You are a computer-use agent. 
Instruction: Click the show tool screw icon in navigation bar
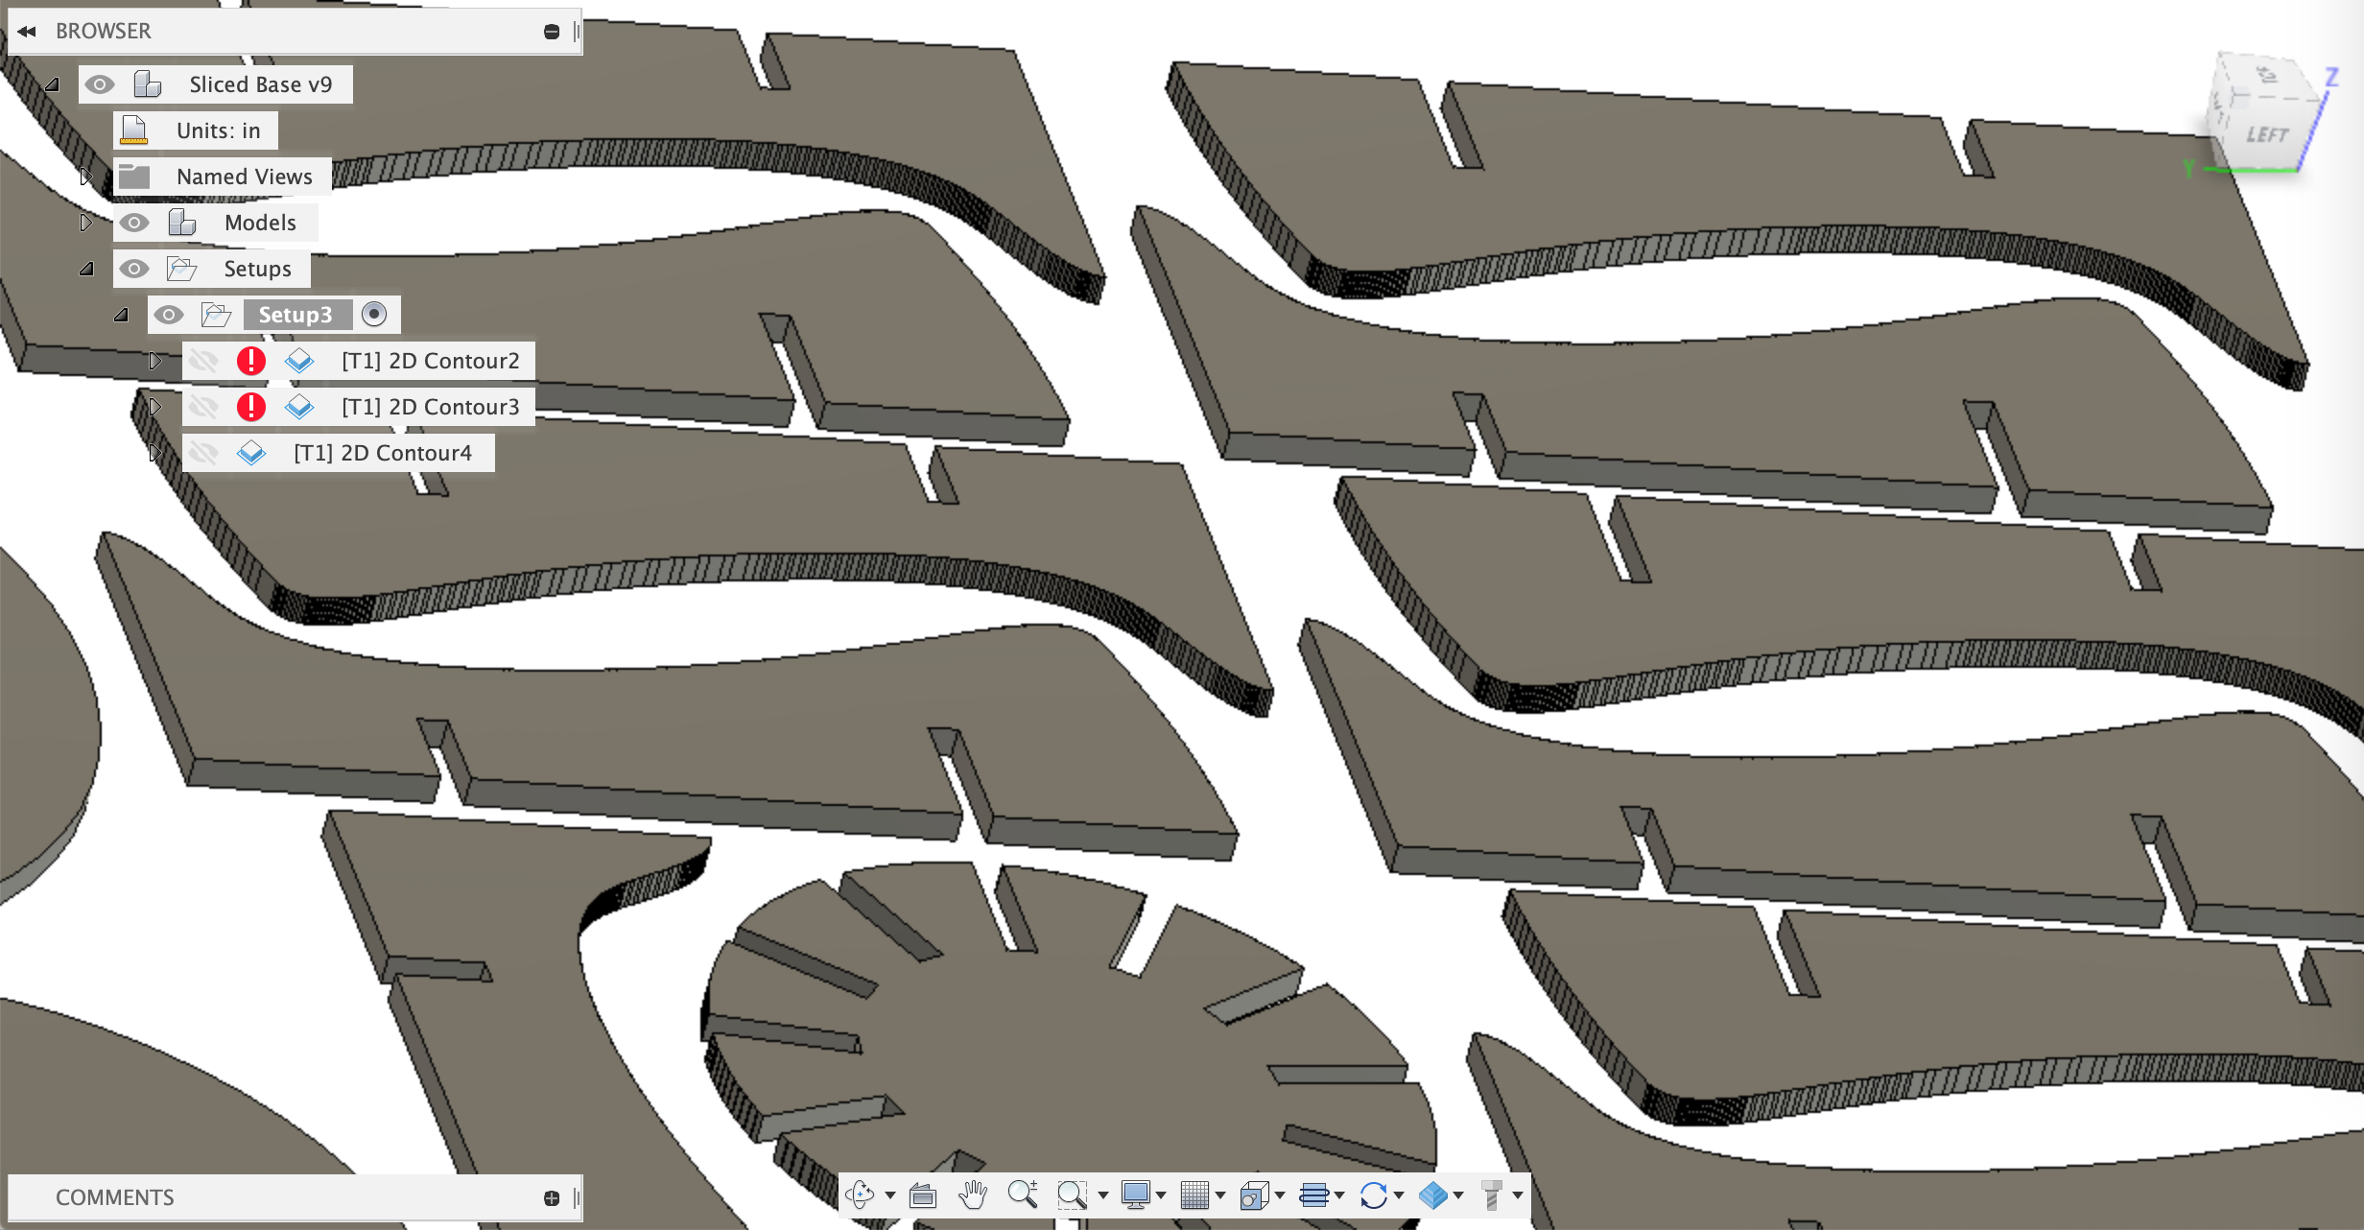[x=1493, y=1195]
